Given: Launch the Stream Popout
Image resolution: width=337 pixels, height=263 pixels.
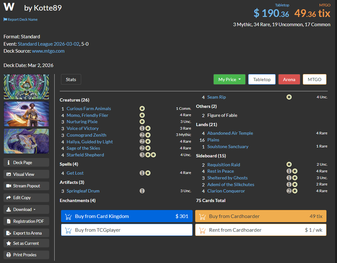Looking at the screenshot, I should point(26,186).
